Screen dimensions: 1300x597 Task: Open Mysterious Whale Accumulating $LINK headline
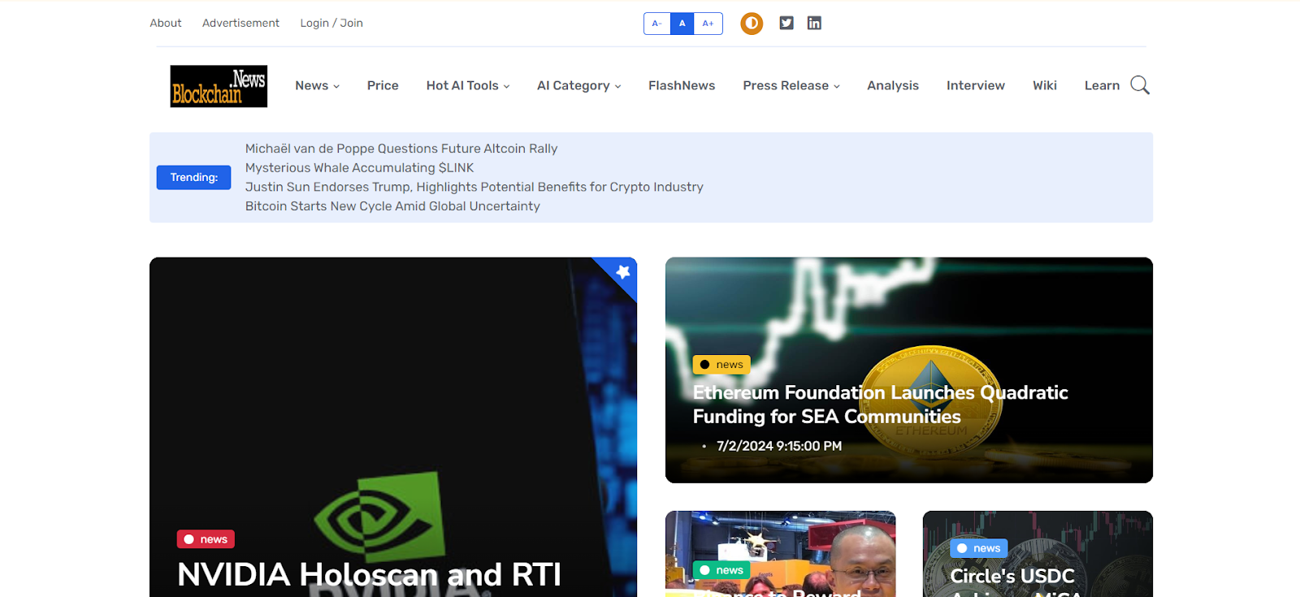359,167
